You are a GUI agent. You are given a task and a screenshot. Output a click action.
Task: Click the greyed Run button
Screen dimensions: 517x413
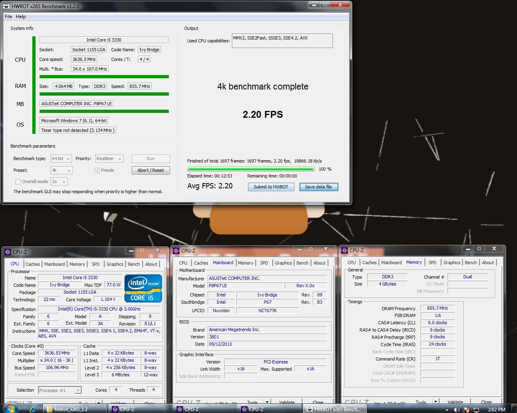(151, 159)
